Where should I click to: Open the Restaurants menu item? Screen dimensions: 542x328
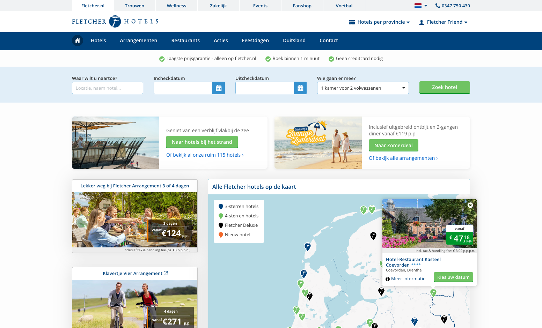coord(185,40)
